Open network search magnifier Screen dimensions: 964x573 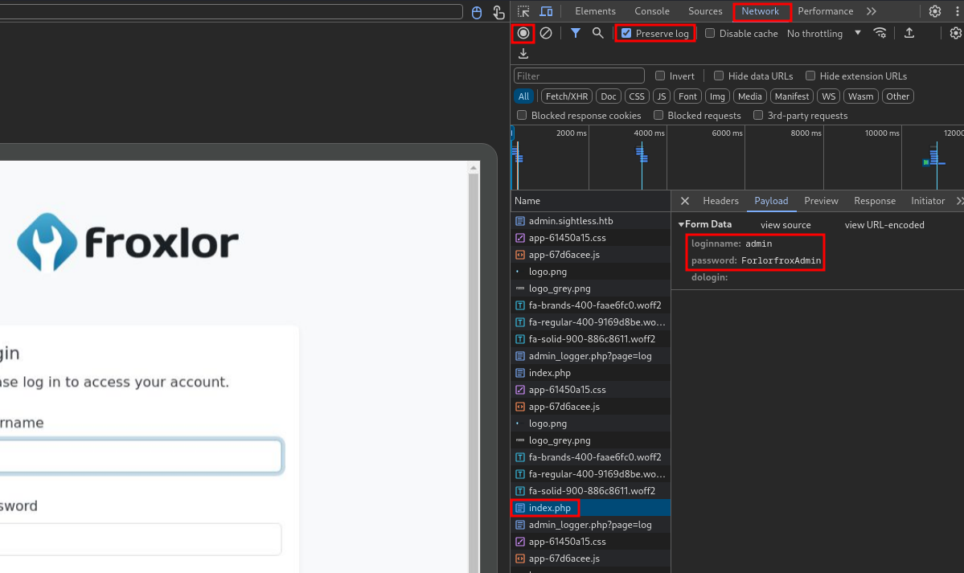[597, 33]
